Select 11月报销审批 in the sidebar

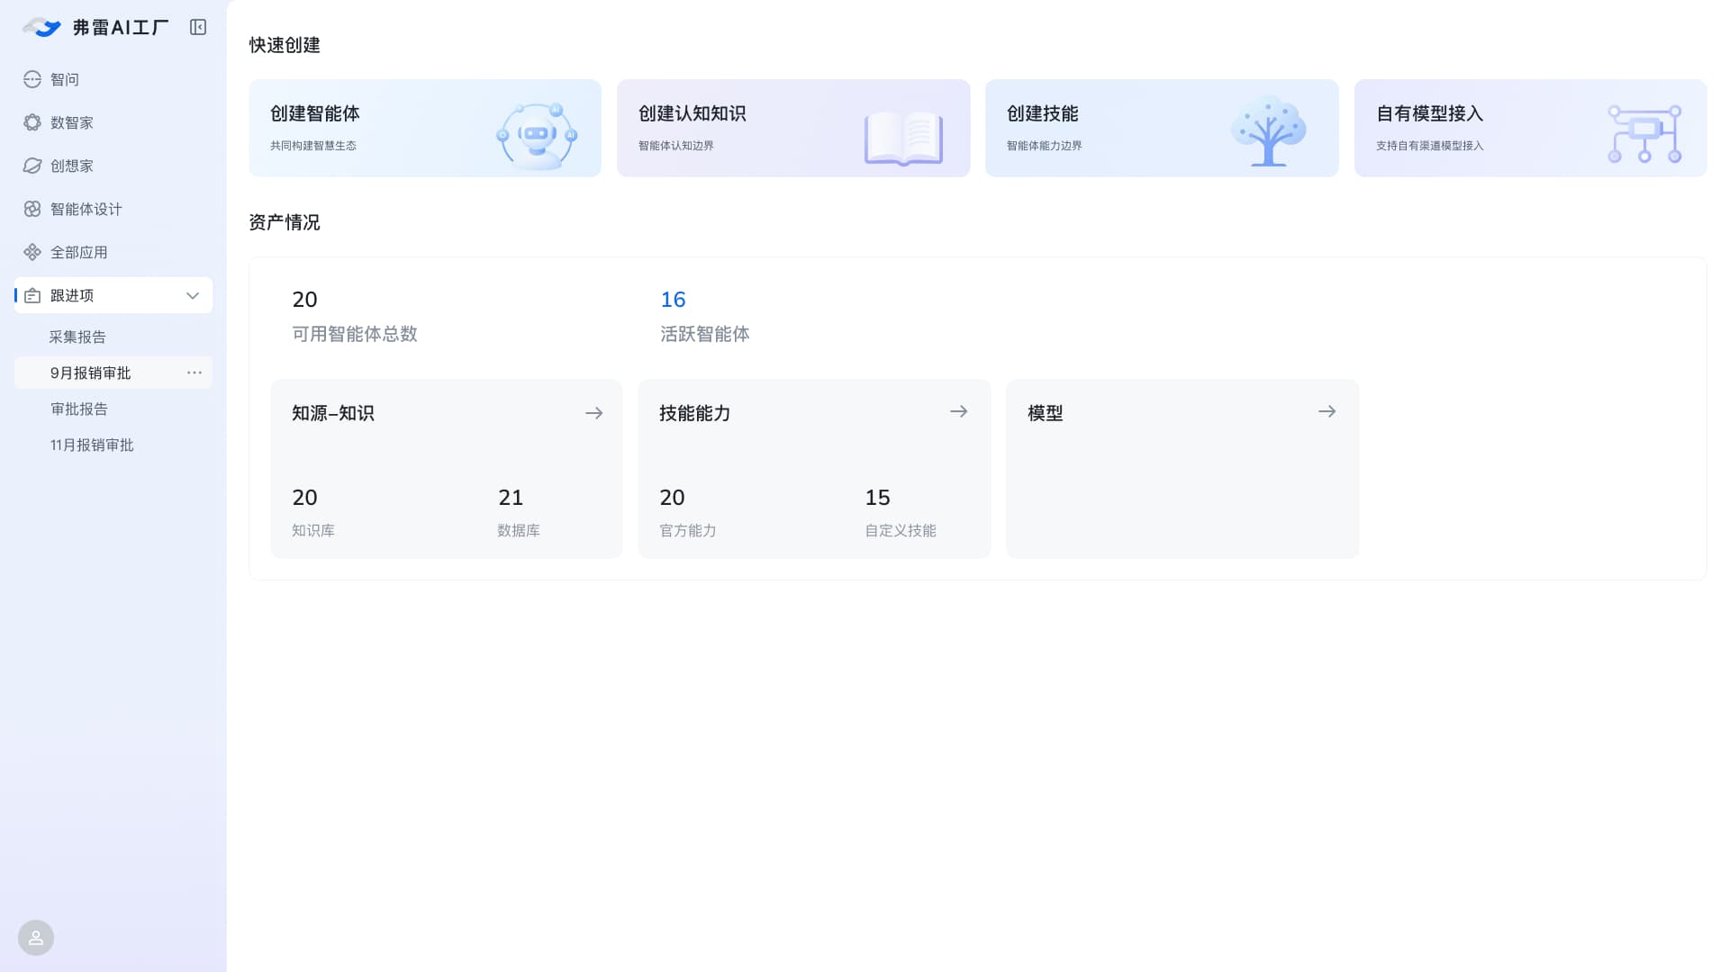click(x=92, y=445)
